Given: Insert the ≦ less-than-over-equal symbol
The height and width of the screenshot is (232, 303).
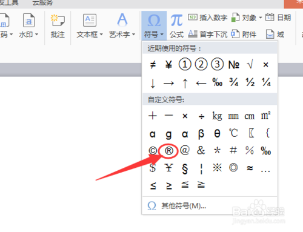Looking at the screenshot, I should pos(185,185).
